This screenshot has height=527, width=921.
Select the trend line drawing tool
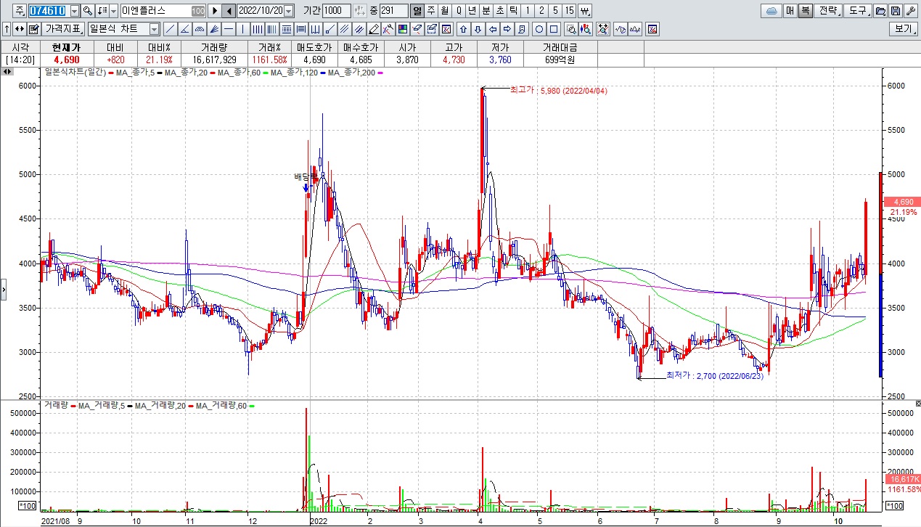click(171, 29)
